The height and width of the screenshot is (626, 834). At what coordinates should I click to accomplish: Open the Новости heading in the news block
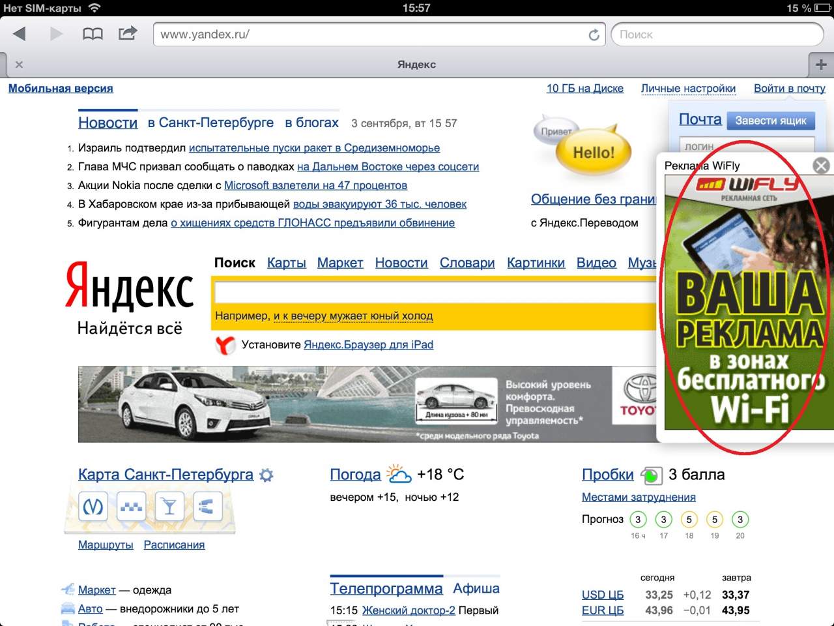(x=108, y=123)
